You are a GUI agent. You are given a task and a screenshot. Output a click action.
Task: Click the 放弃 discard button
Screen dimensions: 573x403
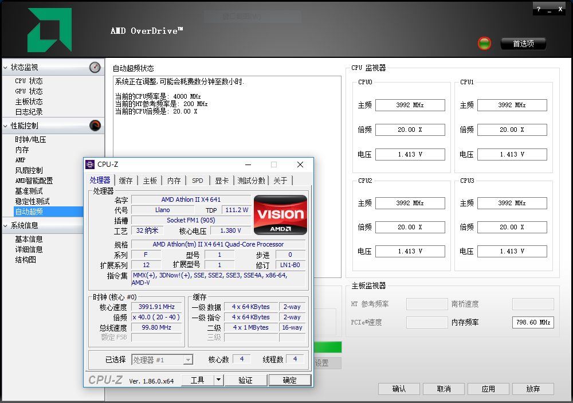click(533, 389)
